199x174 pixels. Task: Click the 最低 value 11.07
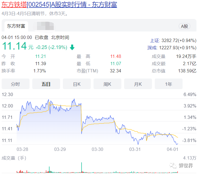(116, 63)
